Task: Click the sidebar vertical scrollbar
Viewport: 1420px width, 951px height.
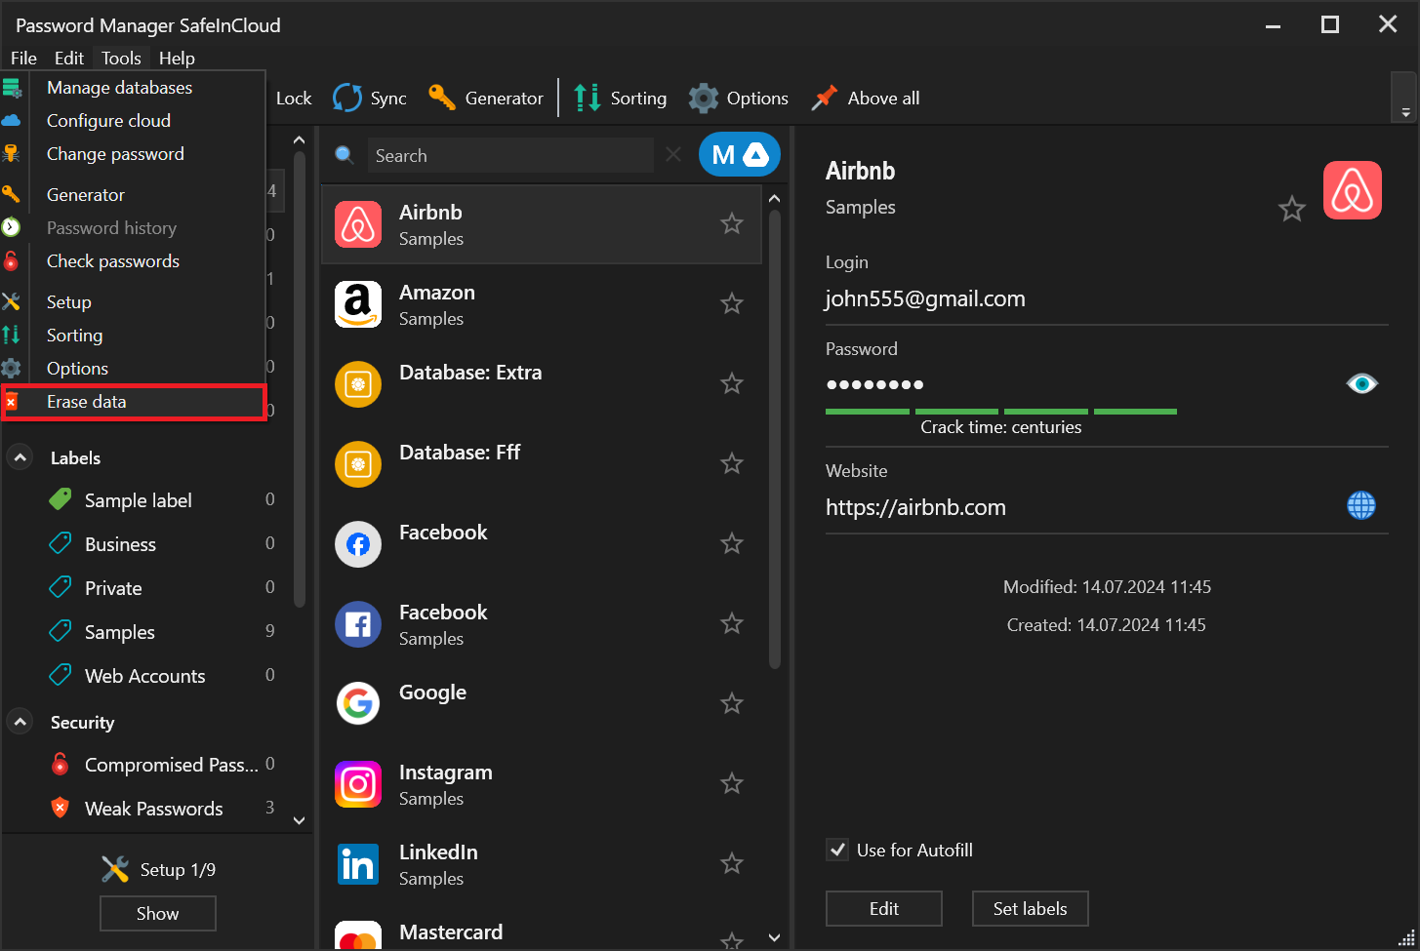Action: [x=300, y=380]
